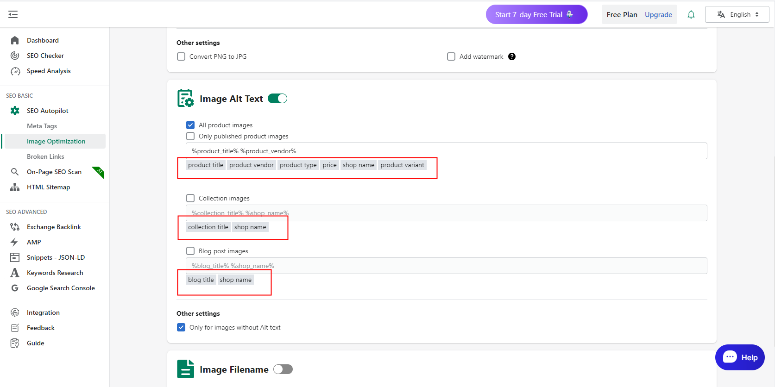Click the product alt text template field
Screen dimensions: 775x387
[447, 151]
